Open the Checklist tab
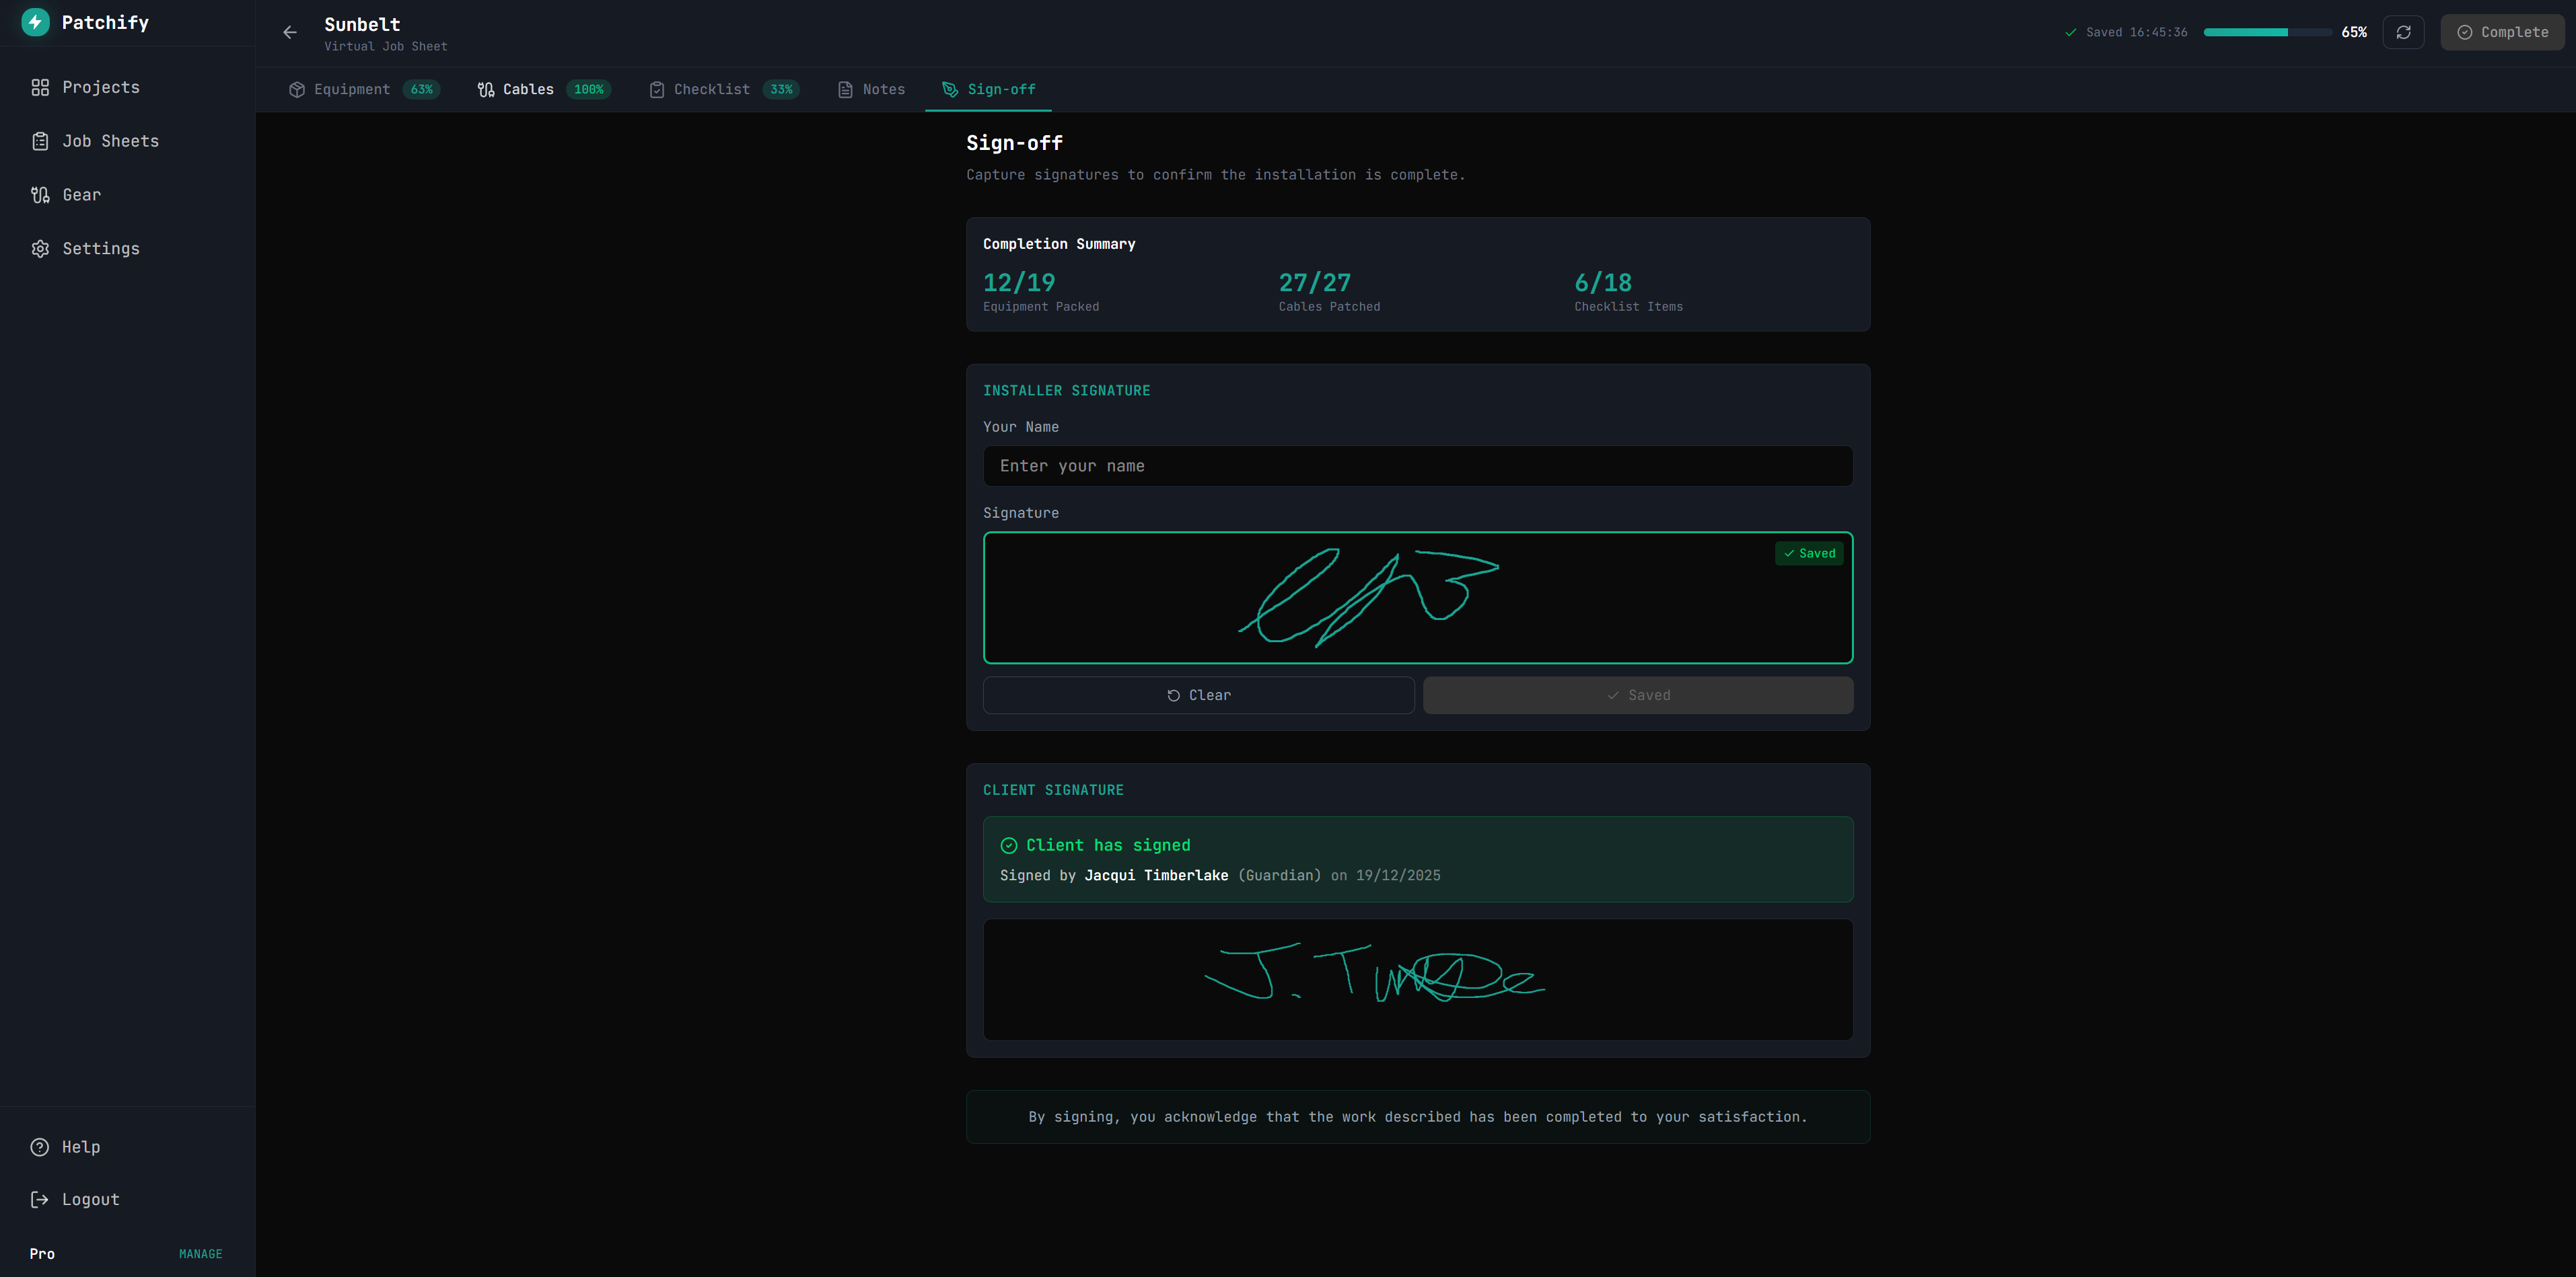Viewport: 2576px width, 1277px height. click(711, 89)
